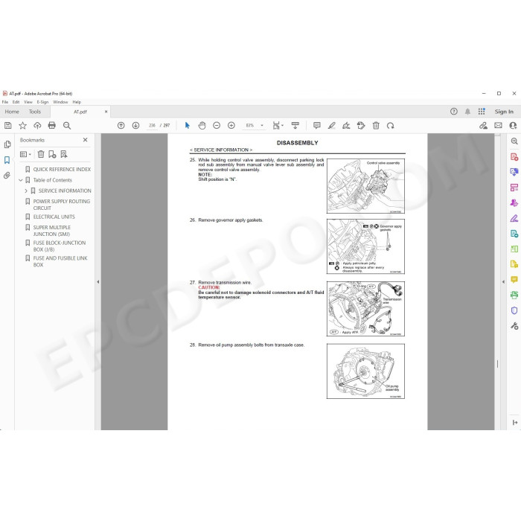This screenshot has height=521, width=521.
Task: Add a new bookmark
Action: [x=52, y=154]
